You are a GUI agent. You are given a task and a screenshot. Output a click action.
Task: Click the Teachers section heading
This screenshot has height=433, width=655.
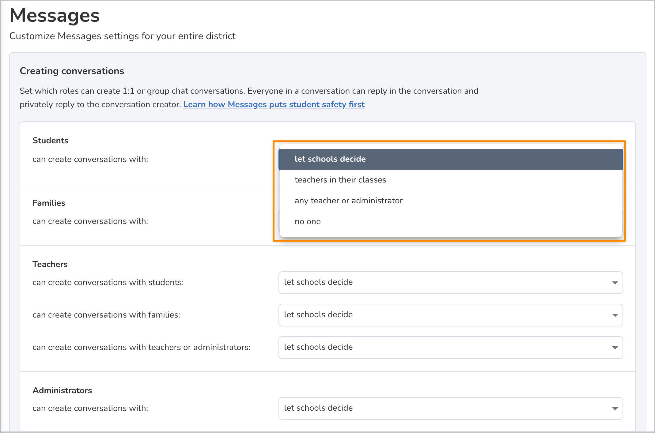(x=50, y=264)
